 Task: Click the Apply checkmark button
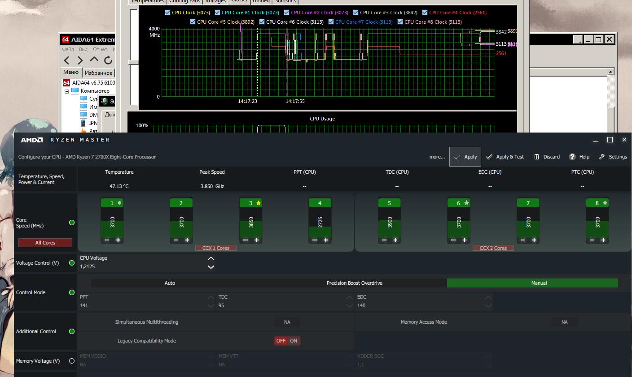[465, 157]
